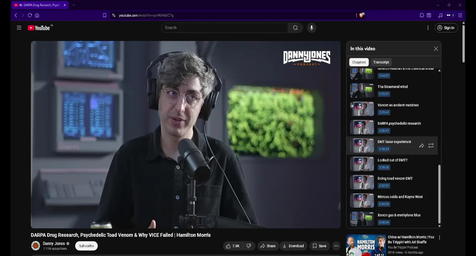Jump to Nitrous oxide and Kayne West chapter
This screenshot has height=256, width=476.
(x=392, y=201)
